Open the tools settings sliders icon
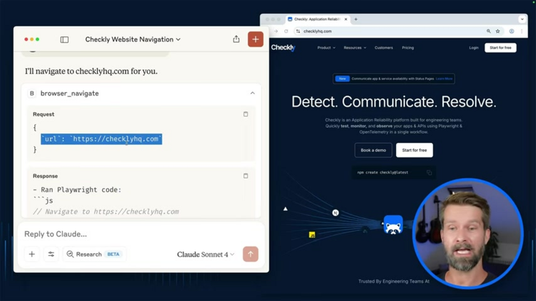The image size is (536, 301). tap(51, 254)
